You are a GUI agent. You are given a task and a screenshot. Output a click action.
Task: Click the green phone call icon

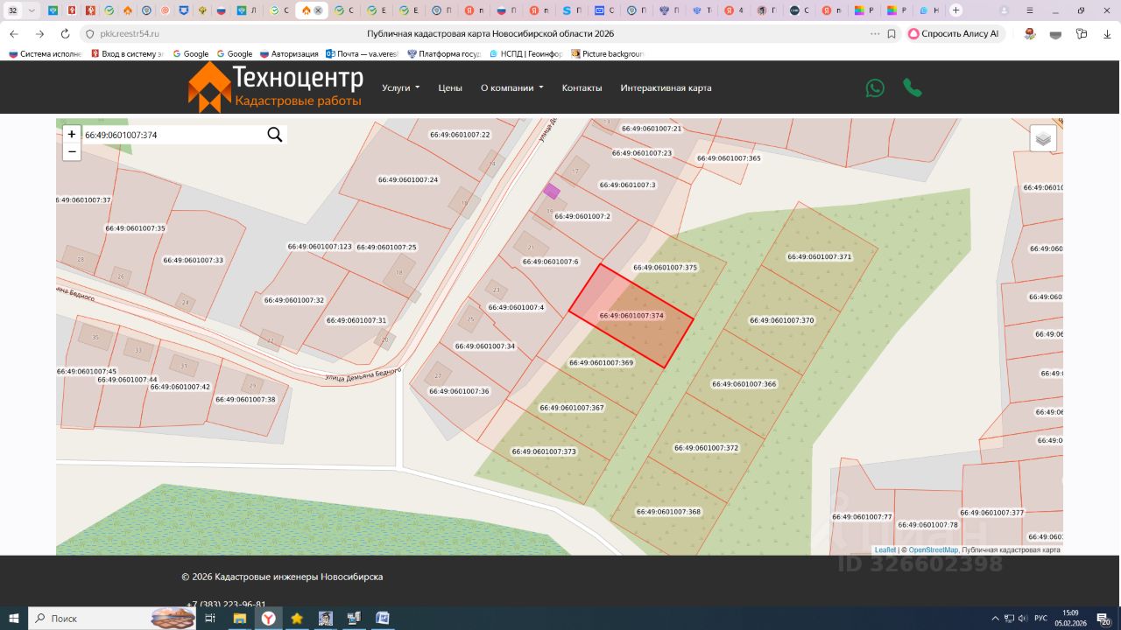pos(913,87)
